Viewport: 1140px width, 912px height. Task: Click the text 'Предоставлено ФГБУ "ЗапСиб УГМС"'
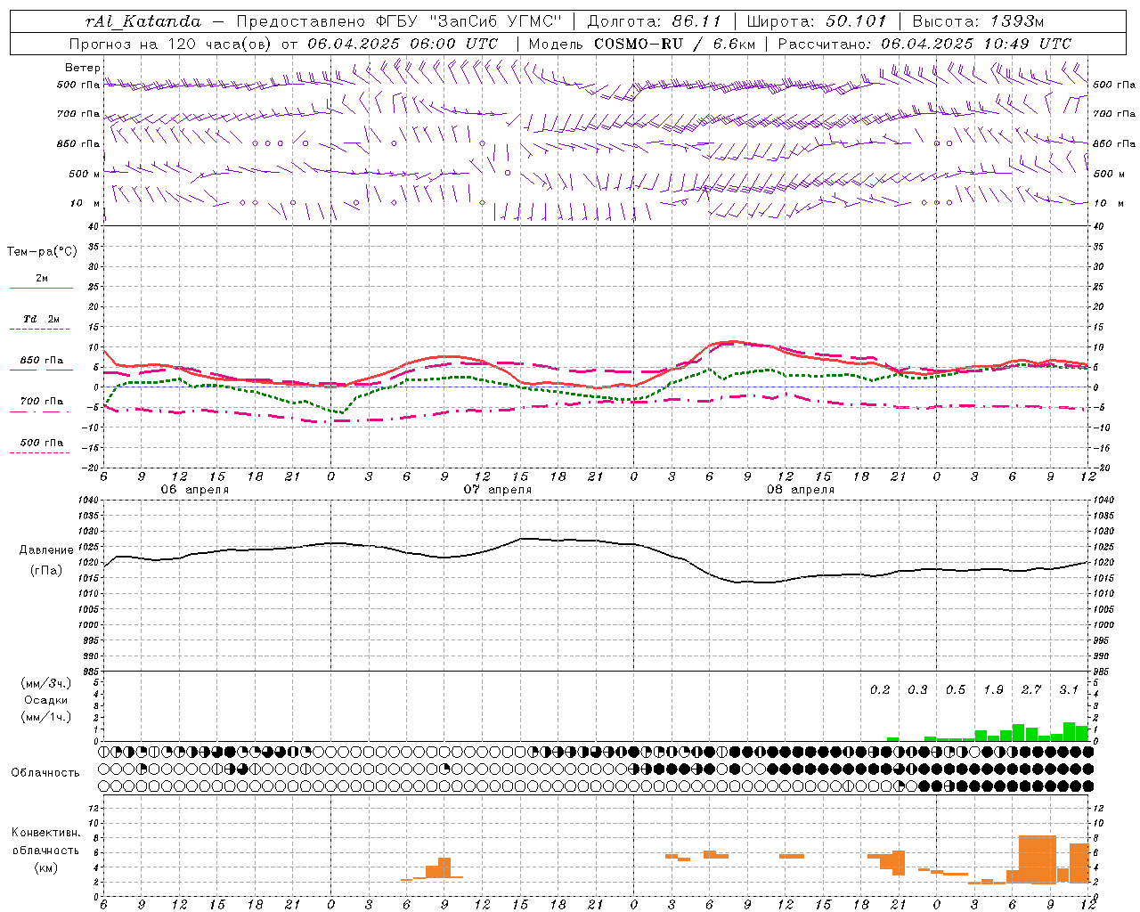(399, 21)
